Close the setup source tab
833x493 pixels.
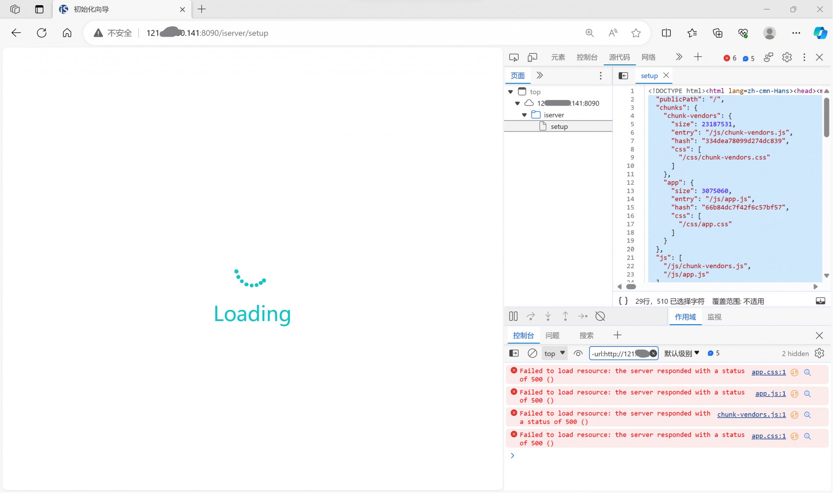(x=666, y=75)
